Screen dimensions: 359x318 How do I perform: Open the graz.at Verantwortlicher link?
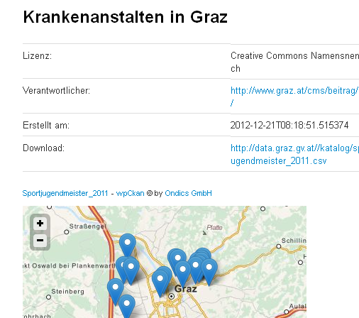(294, 97)
